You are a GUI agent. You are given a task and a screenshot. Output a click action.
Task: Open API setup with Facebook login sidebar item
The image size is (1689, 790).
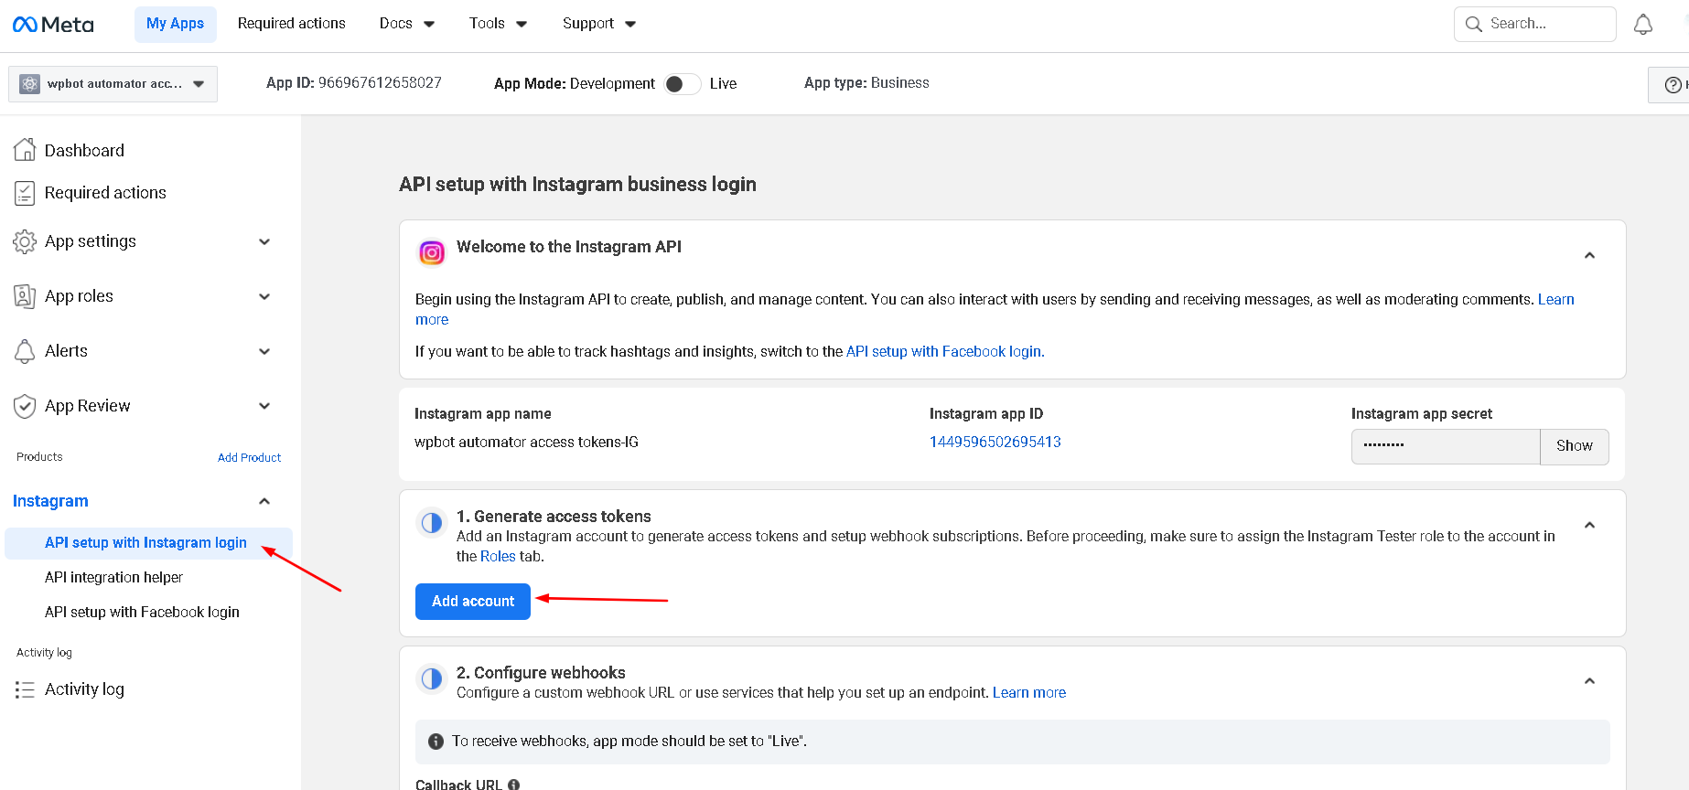[142, 613]
